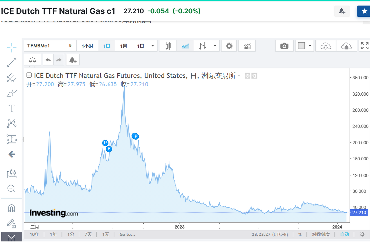Open the zoom-in tool
This screenshot has height=246, width=370.
click(x=11, y=189)
